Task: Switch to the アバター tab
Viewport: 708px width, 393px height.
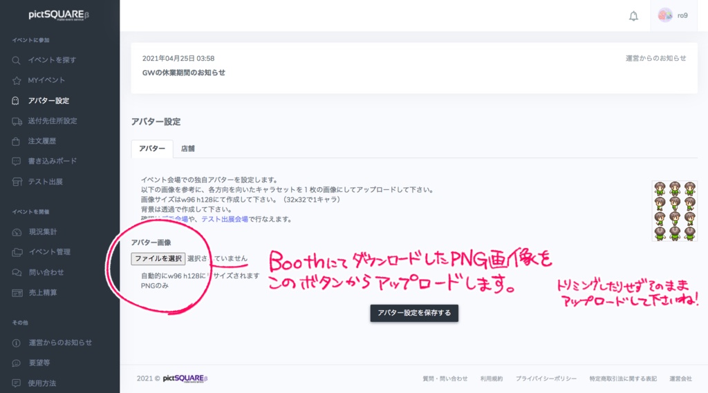Action: pos(152,148)
